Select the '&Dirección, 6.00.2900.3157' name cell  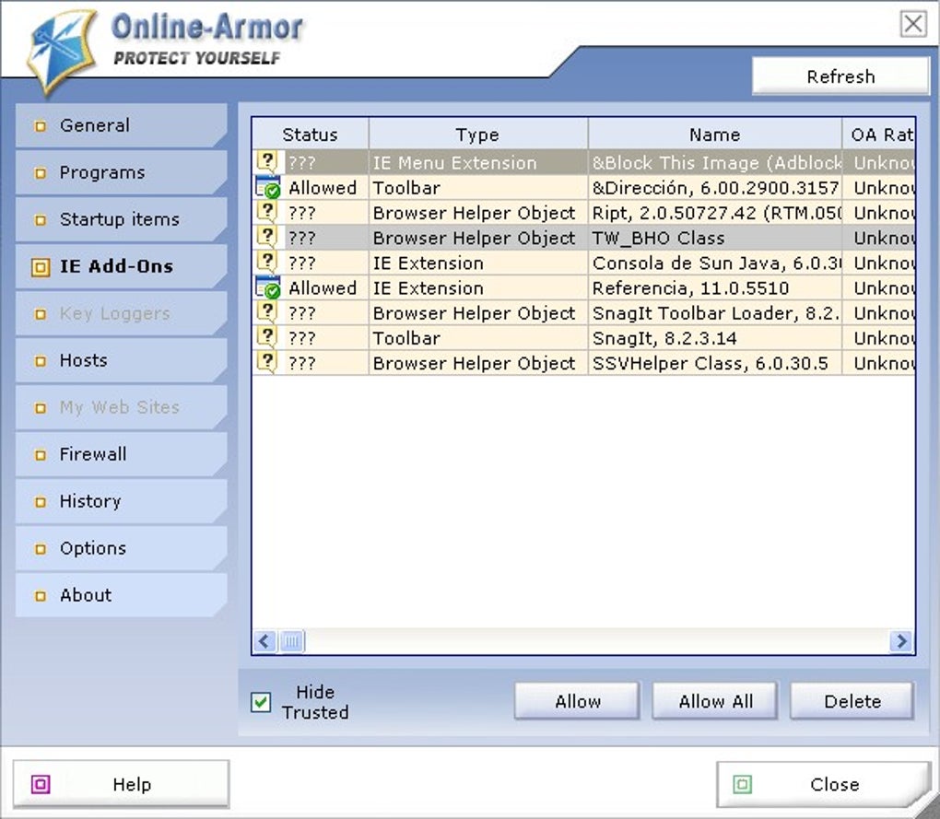pos(715,188)
